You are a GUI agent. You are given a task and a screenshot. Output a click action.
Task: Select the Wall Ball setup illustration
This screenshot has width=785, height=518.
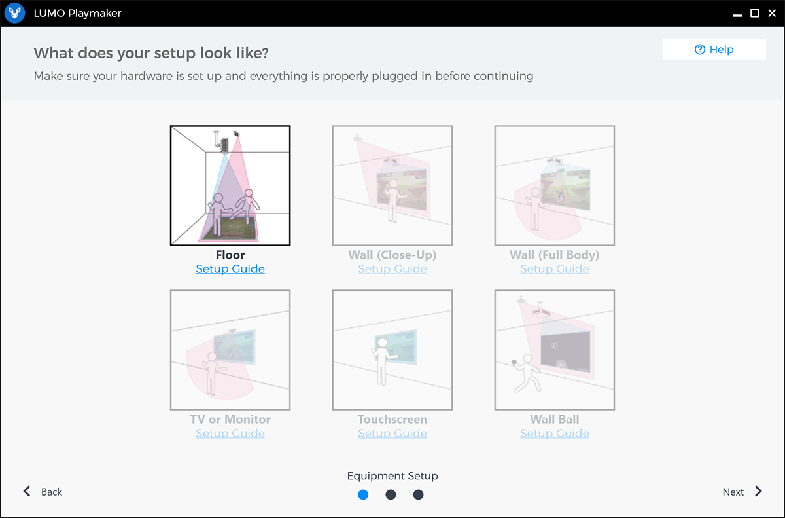pyautogui.click(x=554, y=350)
